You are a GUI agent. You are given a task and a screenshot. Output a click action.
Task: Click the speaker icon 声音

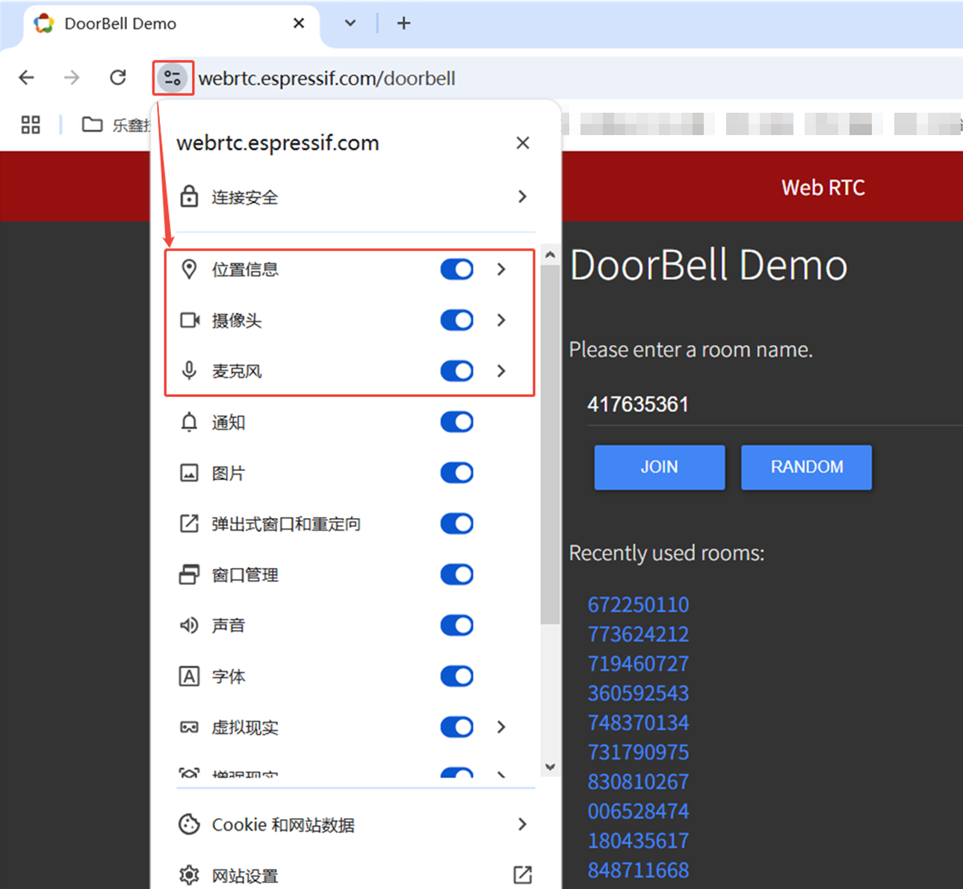pos(189,625)
